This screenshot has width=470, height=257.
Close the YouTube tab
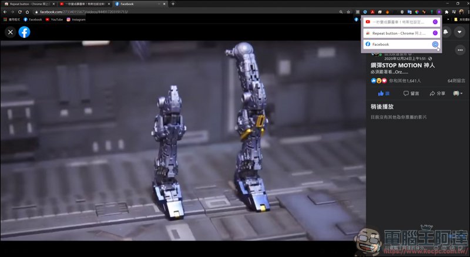[109, 4]
